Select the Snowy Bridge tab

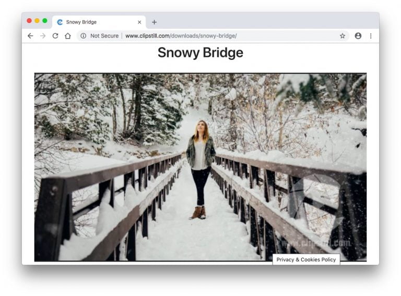[99, 22]
